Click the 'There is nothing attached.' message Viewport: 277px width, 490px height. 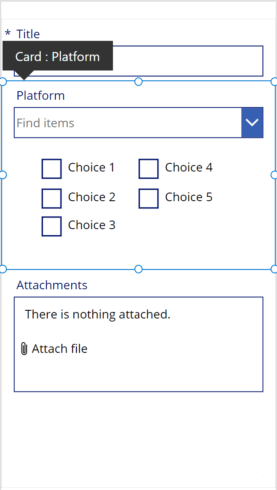[x=97, y=314]
